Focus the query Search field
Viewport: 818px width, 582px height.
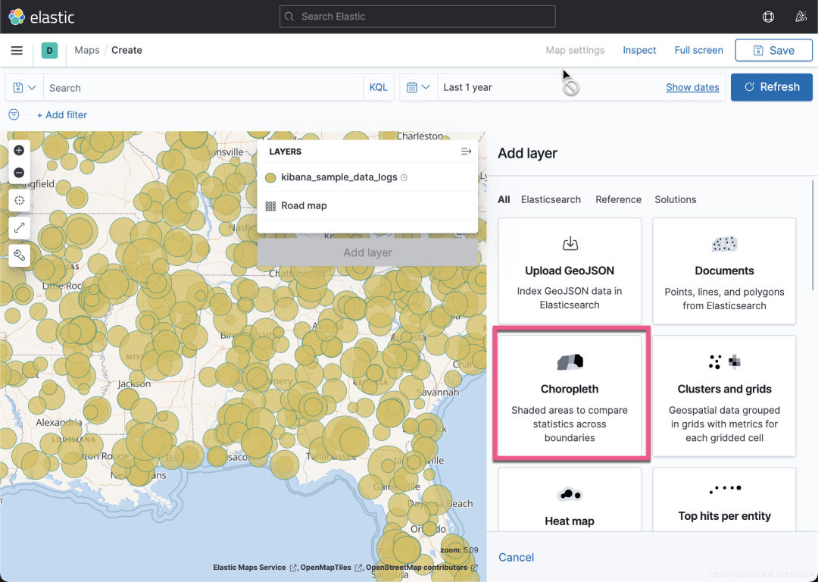pyautogui.click(x=204, y=88)
